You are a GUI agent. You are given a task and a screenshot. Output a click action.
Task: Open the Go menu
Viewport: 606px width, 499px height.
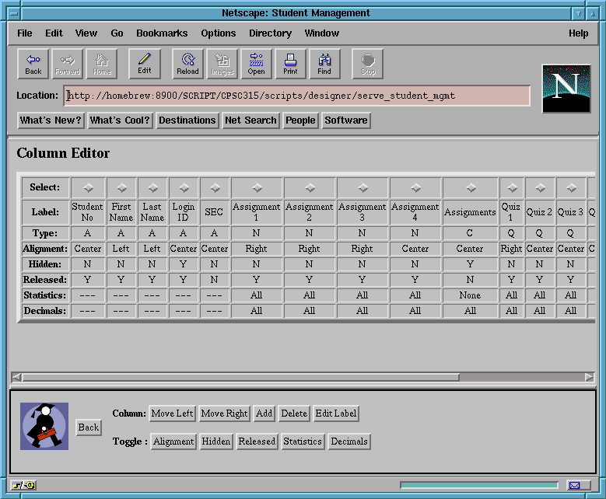[x=117, y=33]
